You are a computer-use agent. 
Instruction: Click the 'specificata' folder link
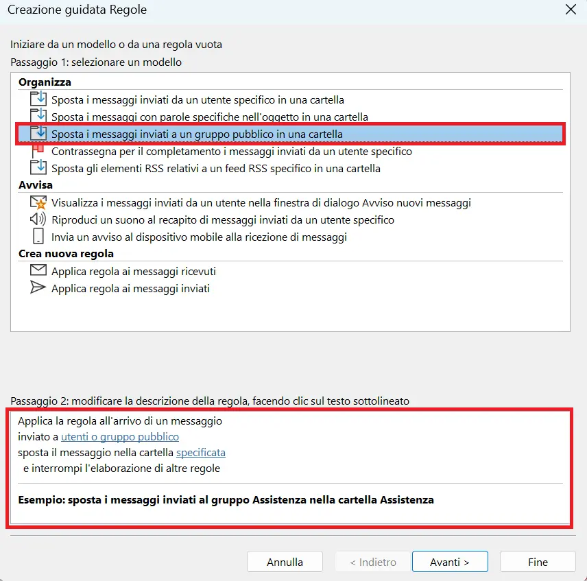[201, 452]
